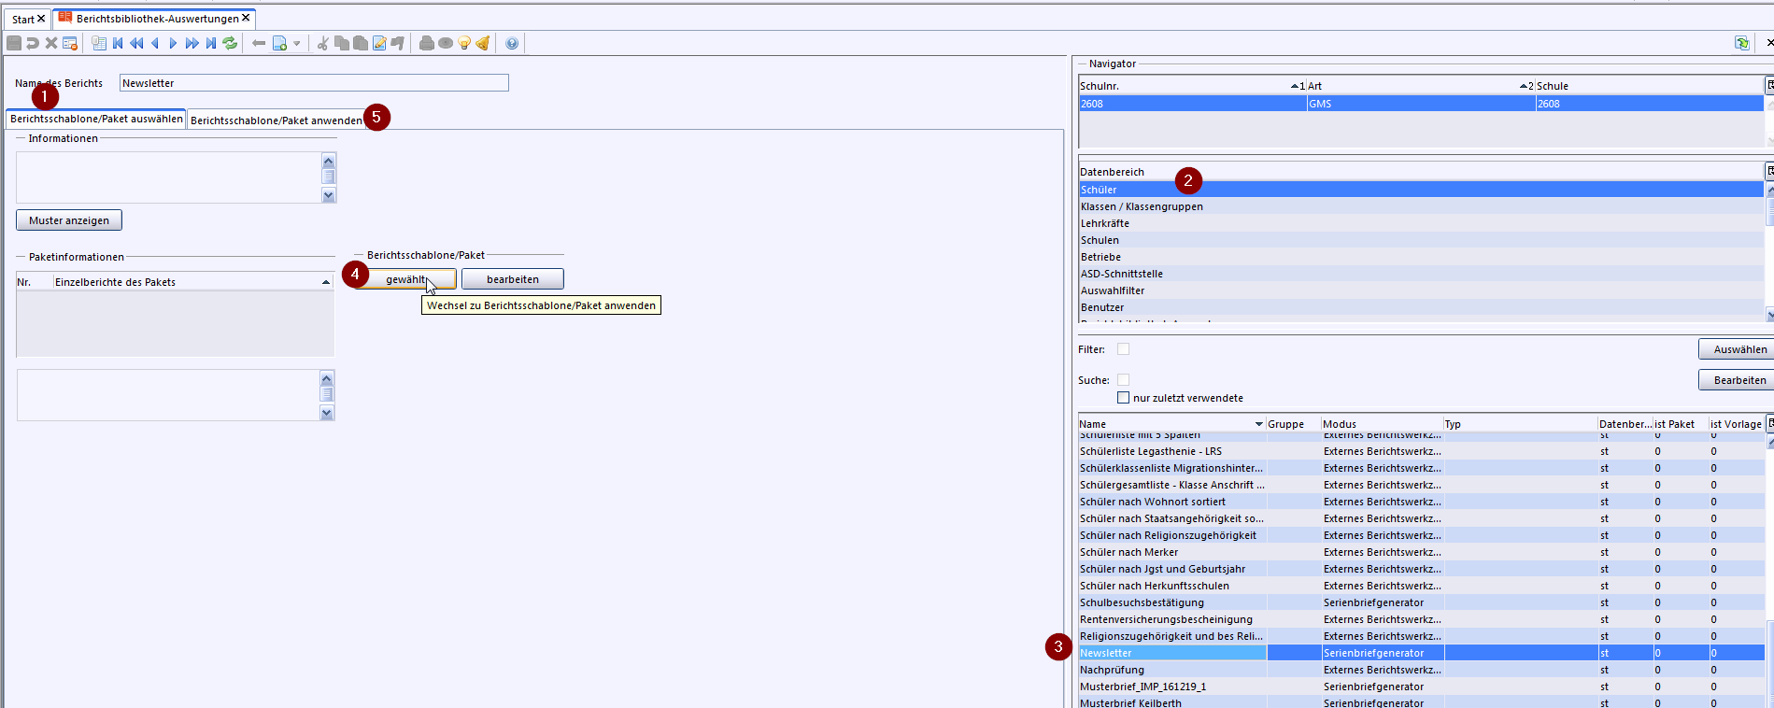Select the 'Newsletter' report row

(1421, 653)
